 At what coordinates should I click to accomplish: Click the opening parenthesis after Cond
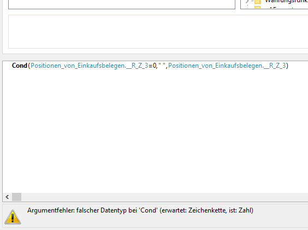(x=29, y=66)
